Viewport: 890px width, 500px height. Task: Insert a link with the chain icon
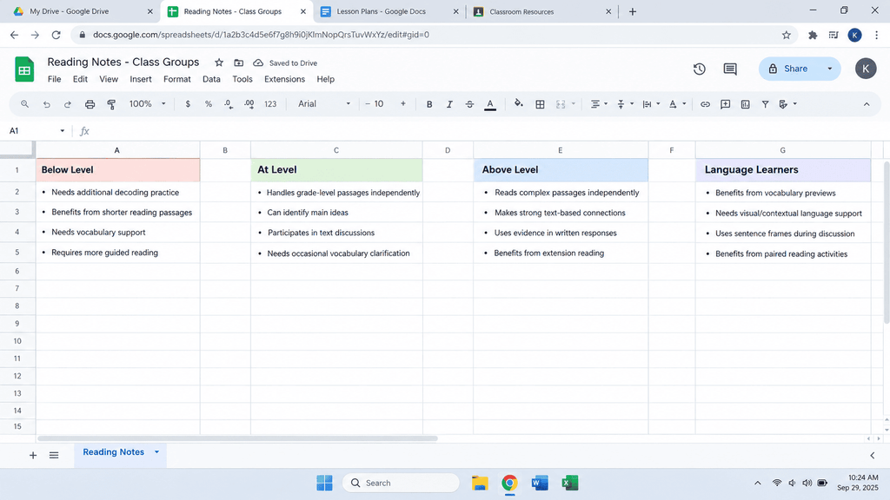[705, 104]
